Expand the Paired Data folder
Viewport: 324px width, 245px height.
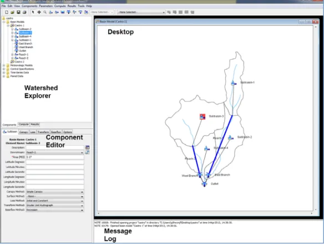tap(4, 76)
